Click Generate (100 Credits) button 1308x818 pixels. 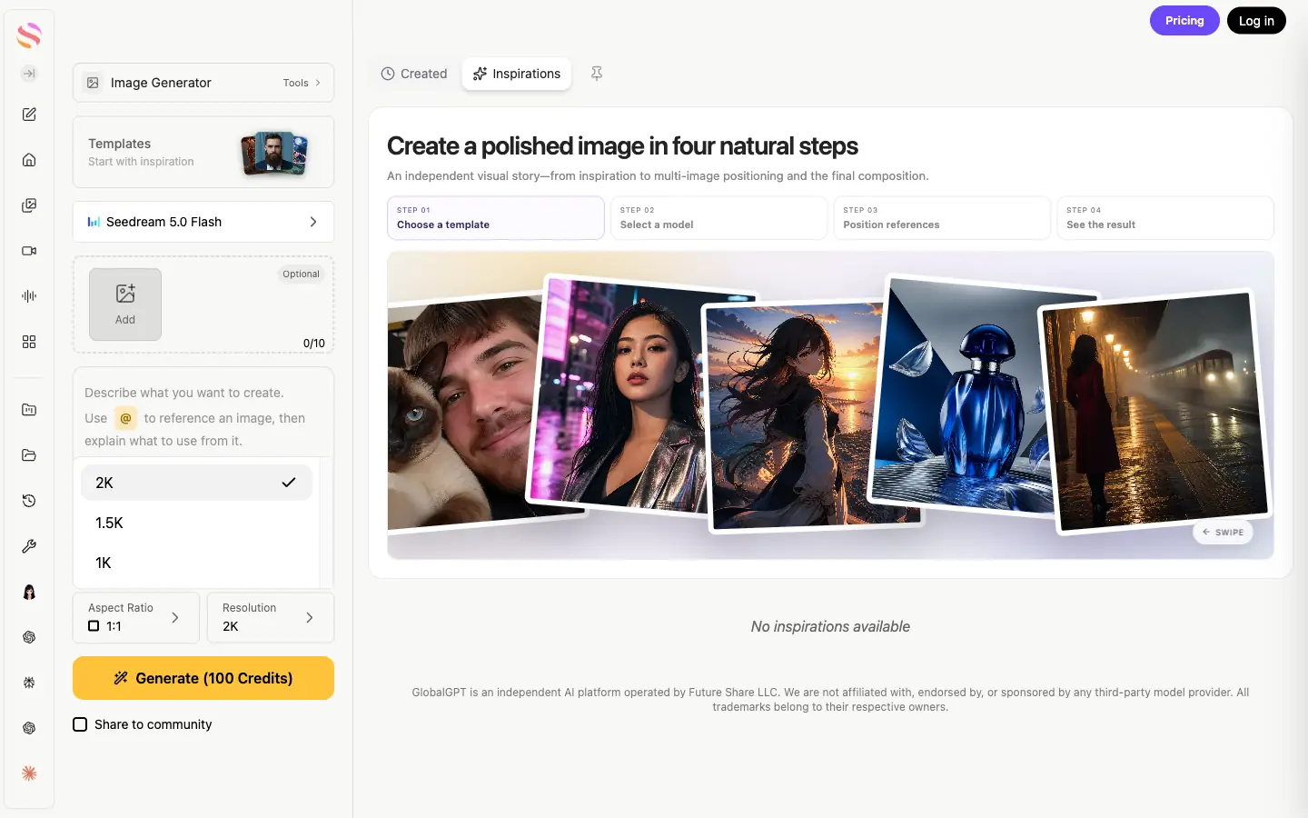coord(203,678)
